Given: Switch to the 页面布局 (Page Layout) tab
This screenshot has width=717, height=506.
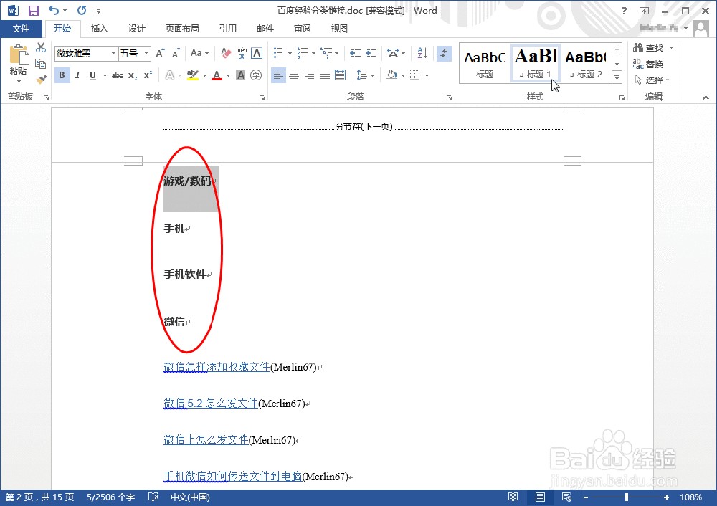Looking at the screenshot, I should (x=182, y=29).
